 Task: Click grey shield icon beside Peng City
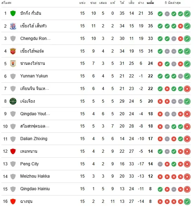(x=13, y=164)
